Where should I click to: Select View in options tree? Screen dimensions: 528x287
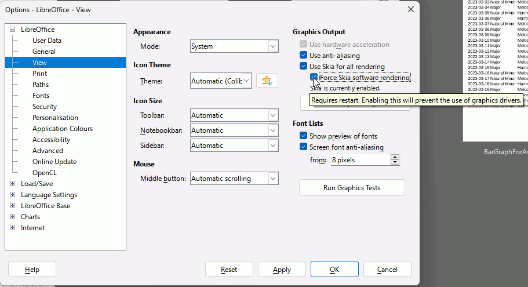tap(39, 62)
